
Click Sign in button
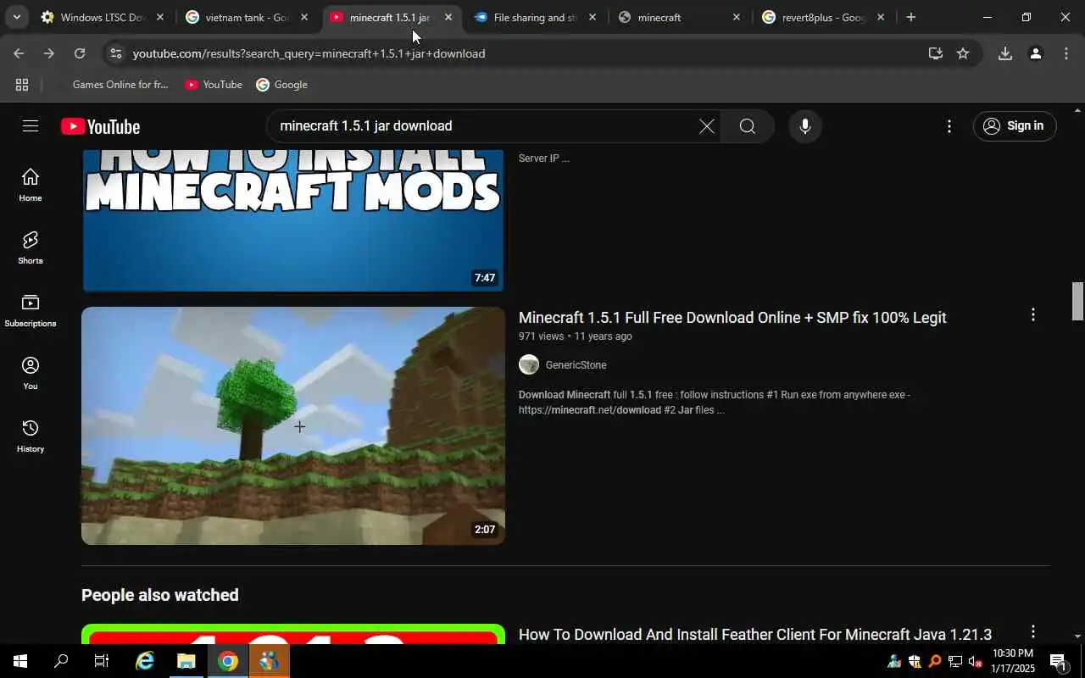[1015, 126]
